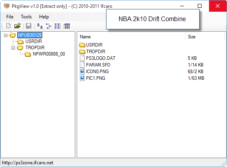This screenshot has width=227, height=167.
Task: Switch to list view mode
Action: pyautogui.click(x=58, y=26)
